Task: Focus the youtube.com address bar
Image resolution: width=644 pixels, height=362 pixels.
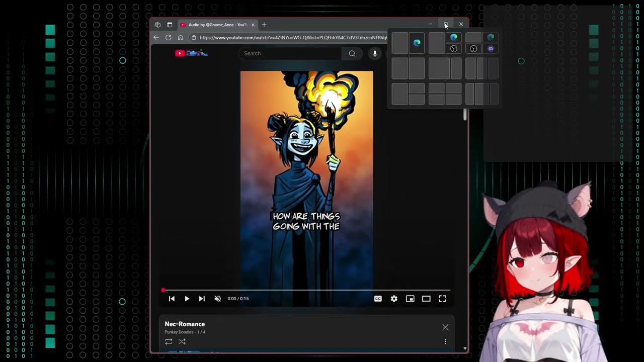Action: [293, 38]
